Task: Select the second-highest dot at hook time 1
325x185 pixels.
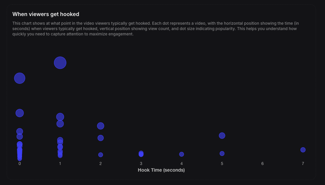Action: [x=60, y=117]
